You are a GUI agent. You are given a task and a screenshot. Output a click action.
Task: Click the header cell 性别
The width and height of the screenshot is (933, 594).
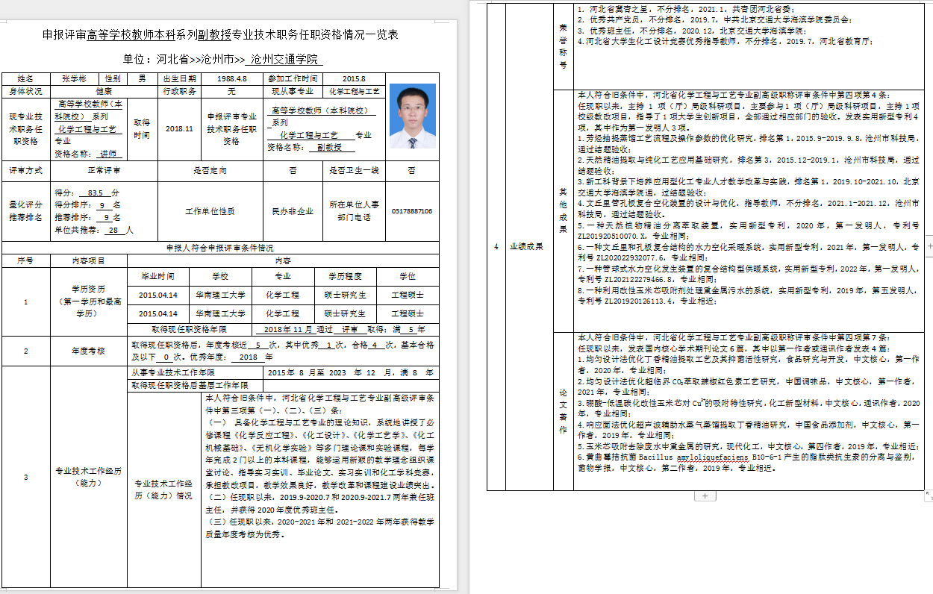(x=113, y=79)
